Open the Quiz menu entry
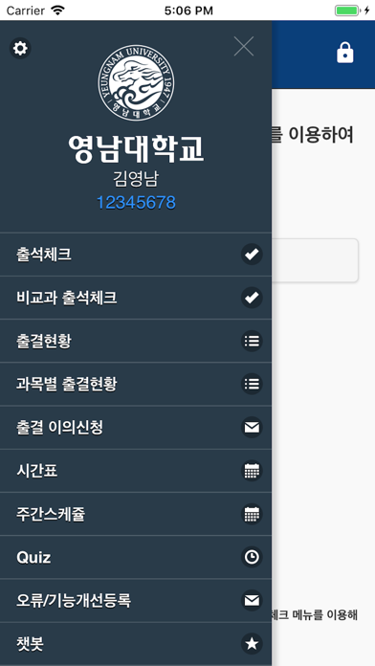This screenshot has width=375, height=666. click(136, 557)
